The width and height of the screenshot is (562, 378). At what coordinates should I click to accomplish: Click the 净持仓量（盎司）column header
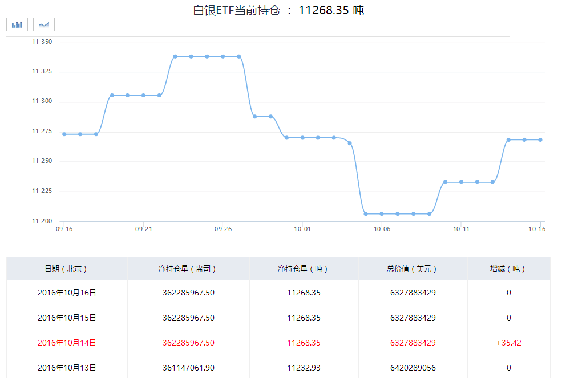188,269
